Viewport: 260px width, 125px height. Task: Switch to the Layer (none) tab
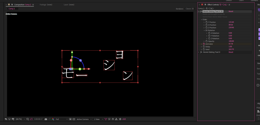pyautogui.click(x=69, y=5)
